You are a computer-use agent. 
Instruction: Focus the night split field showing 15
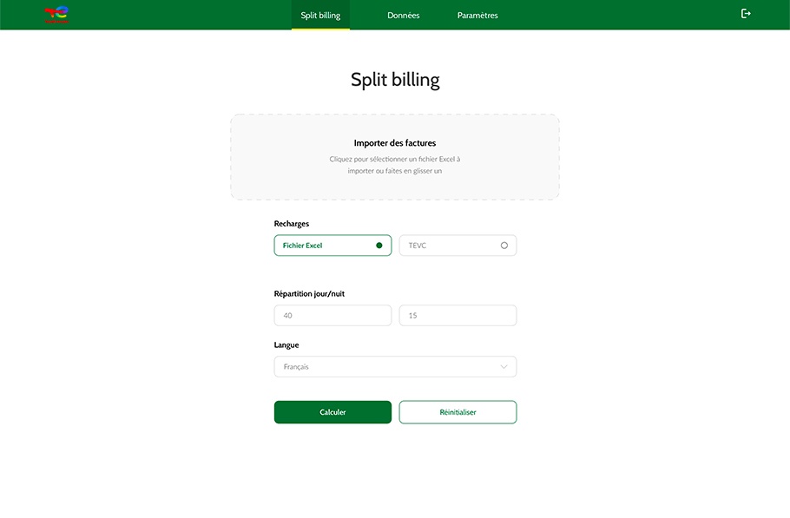pos(457,316)
